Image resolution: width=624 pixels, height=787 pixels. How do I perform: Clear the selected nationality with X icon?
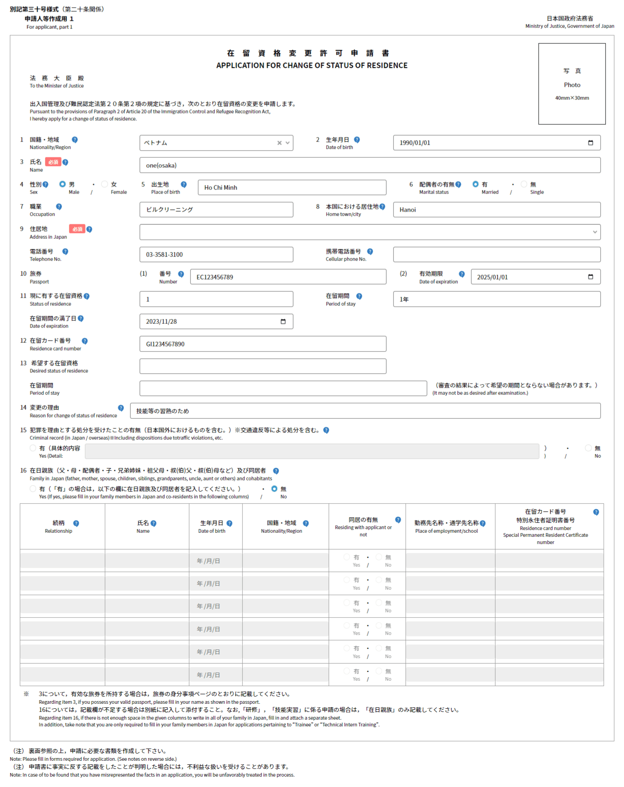279,143
